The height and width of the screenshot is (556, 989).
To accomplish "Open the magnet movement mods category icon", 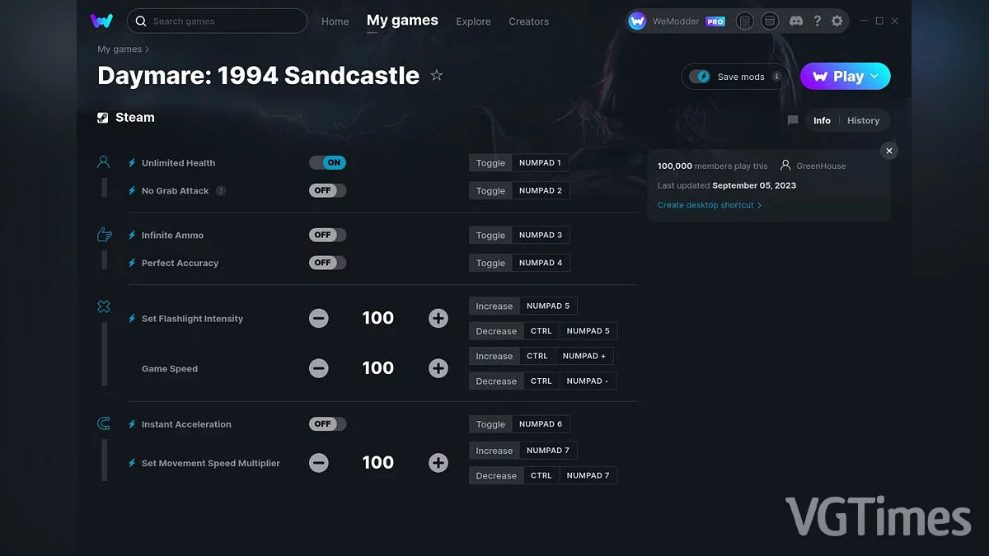I will (103, 423).
